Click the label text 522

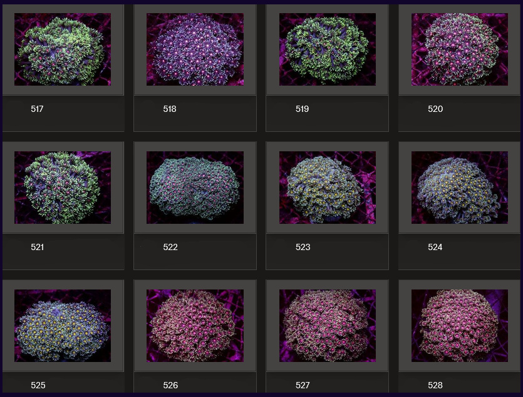tap(170, 247)
